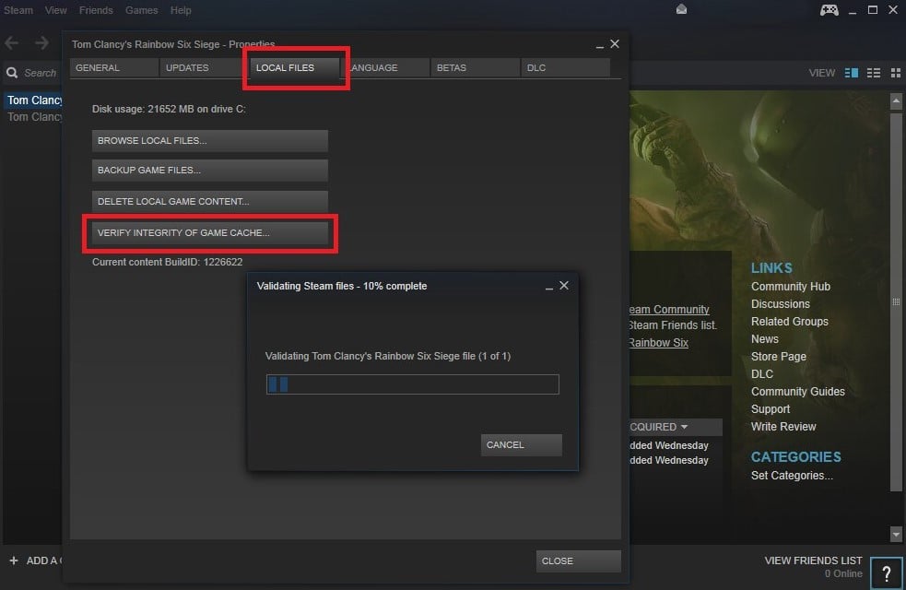Click the validation progress bar
The width and height of the screenshot is (906, 590).
click(413, 384)
